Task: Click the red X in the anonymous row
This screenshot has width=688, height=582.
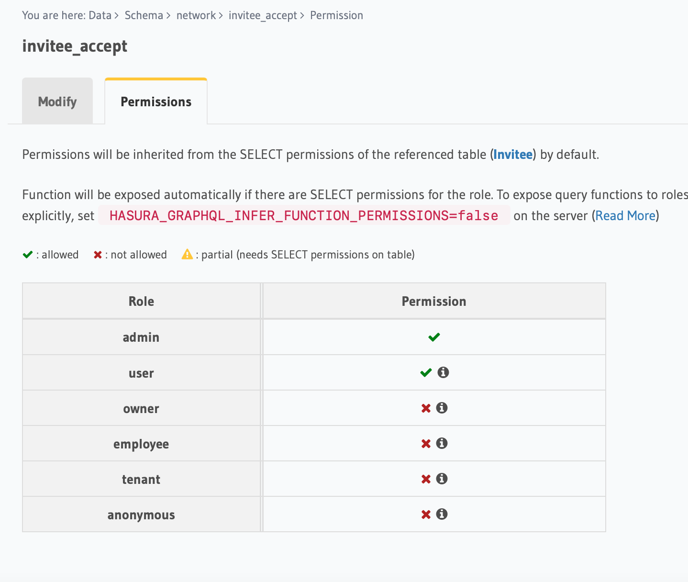Action: click(x=426, y=514)
